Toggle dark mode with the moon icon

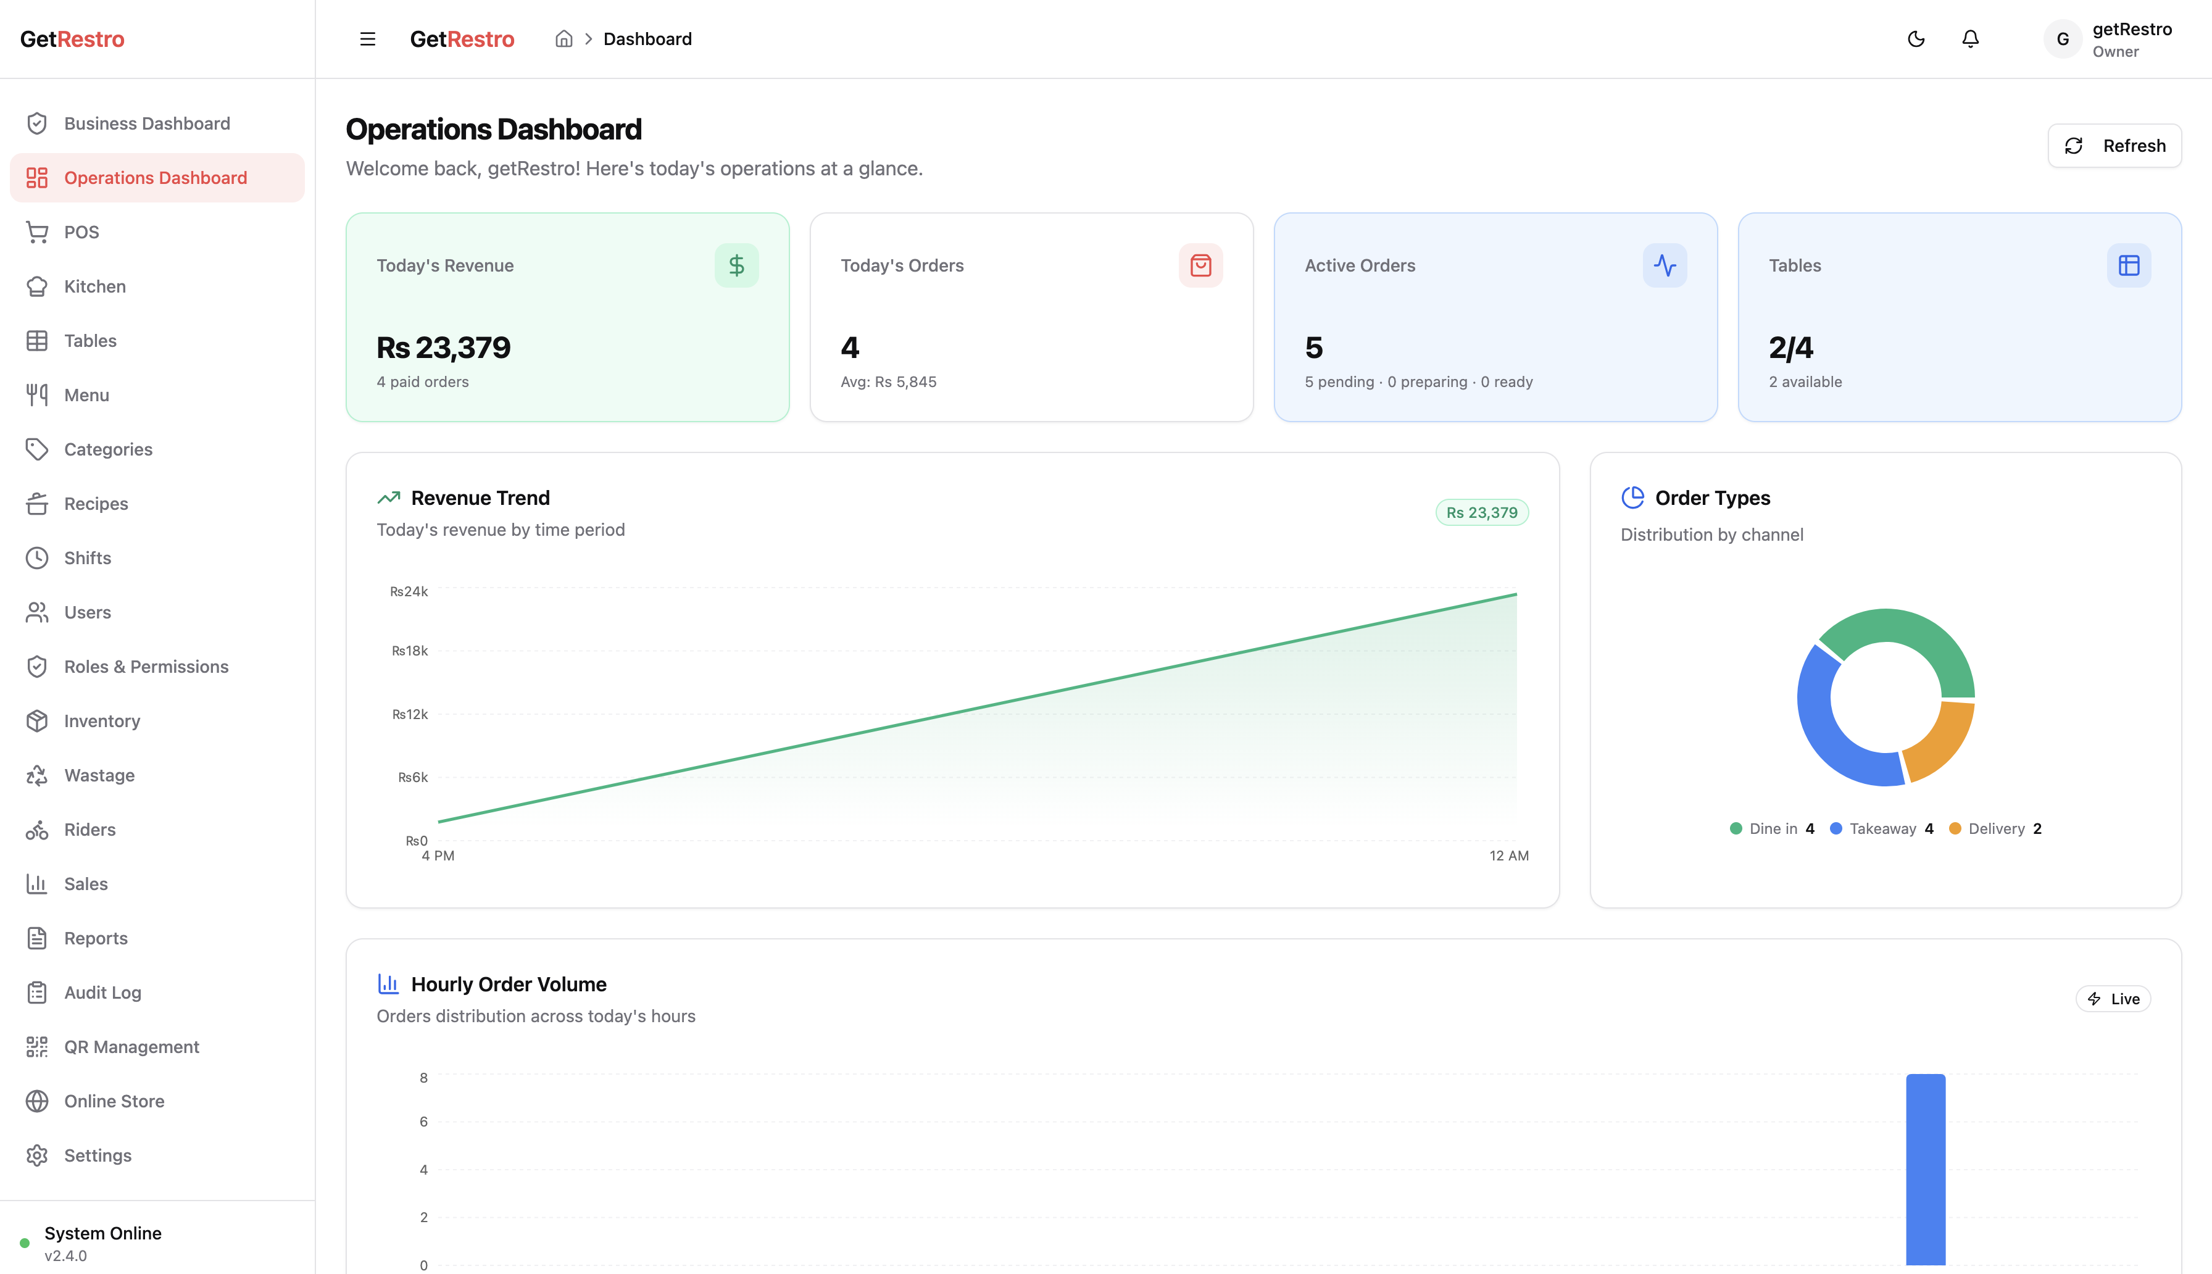point(1916,38)
